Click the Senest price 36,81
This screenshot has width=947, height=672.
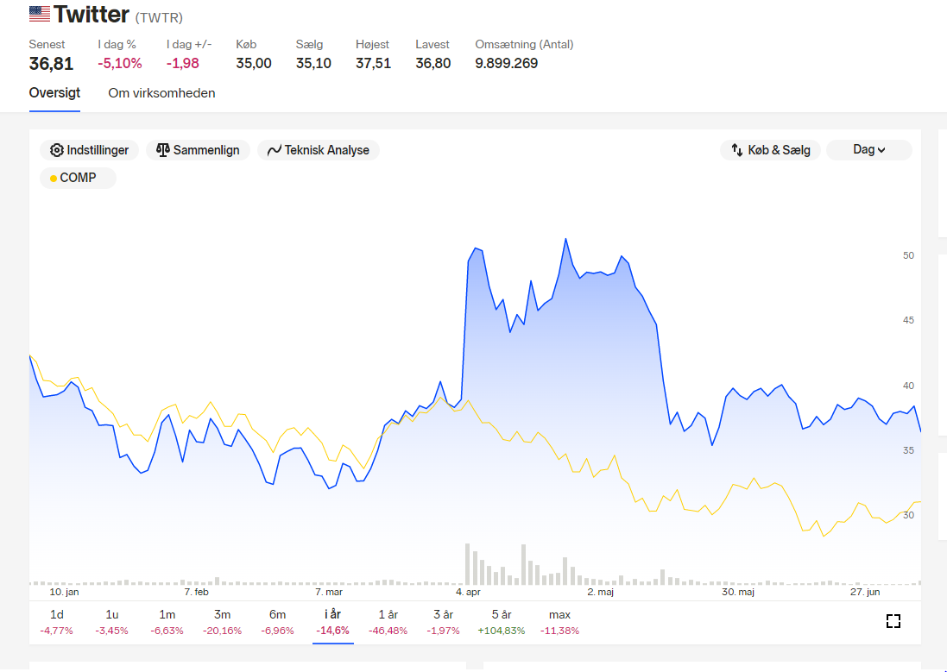51,63
